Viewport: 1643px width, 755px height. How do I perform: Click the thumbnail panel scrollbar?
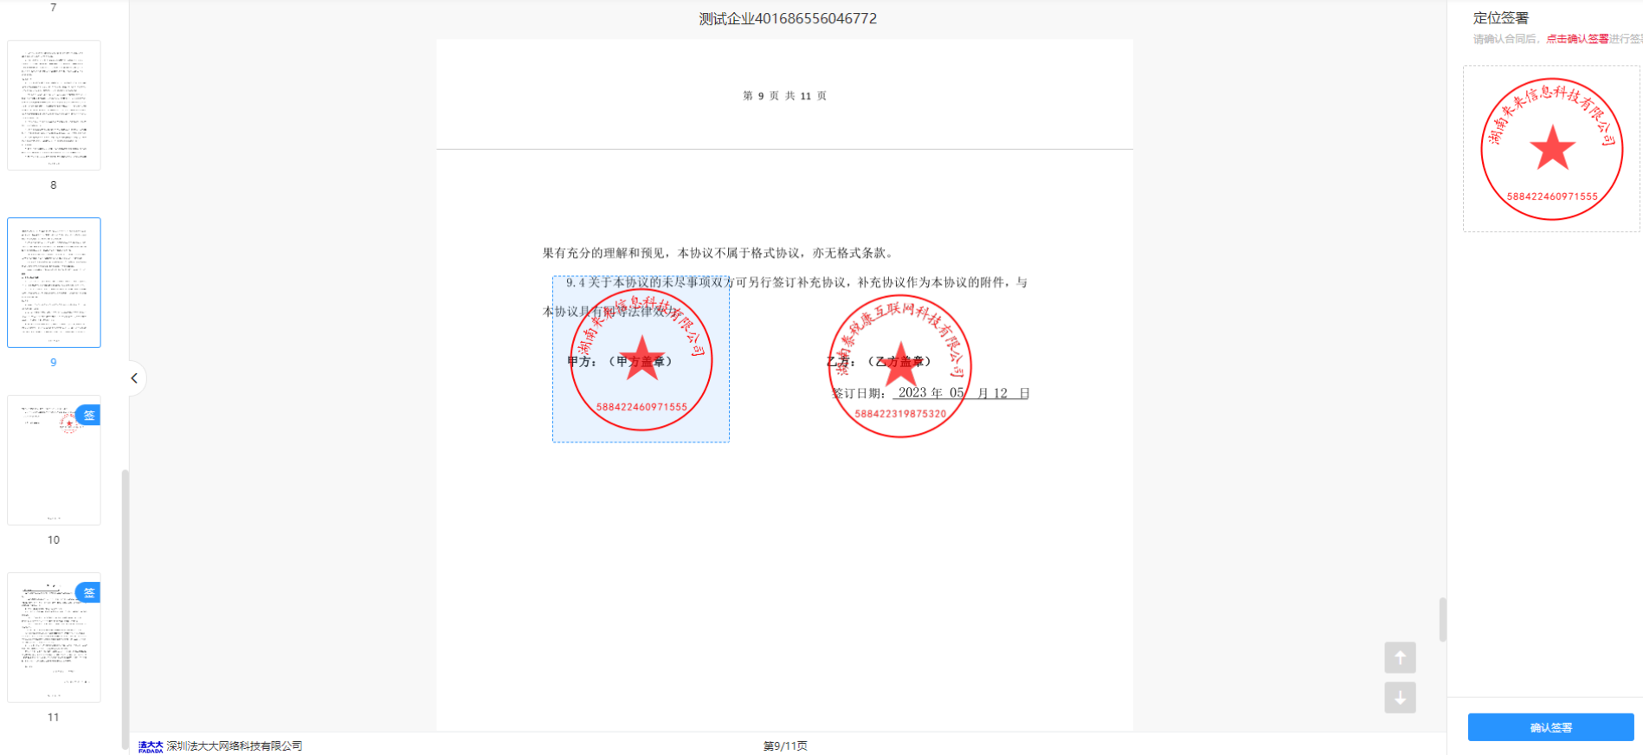point(126,606)
